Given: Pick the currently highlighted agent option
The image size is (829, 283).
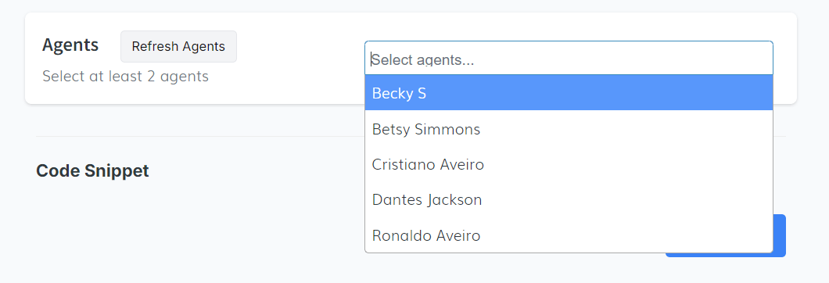Looking at the screenshot, I should pyautogui.click(x=569, y=92).
